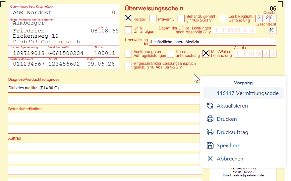Image resolution: width=291 pixels, height=181 pixels.
Task: Select 116117-Vermittlungscode menu entry
Action: pos(243,93)
